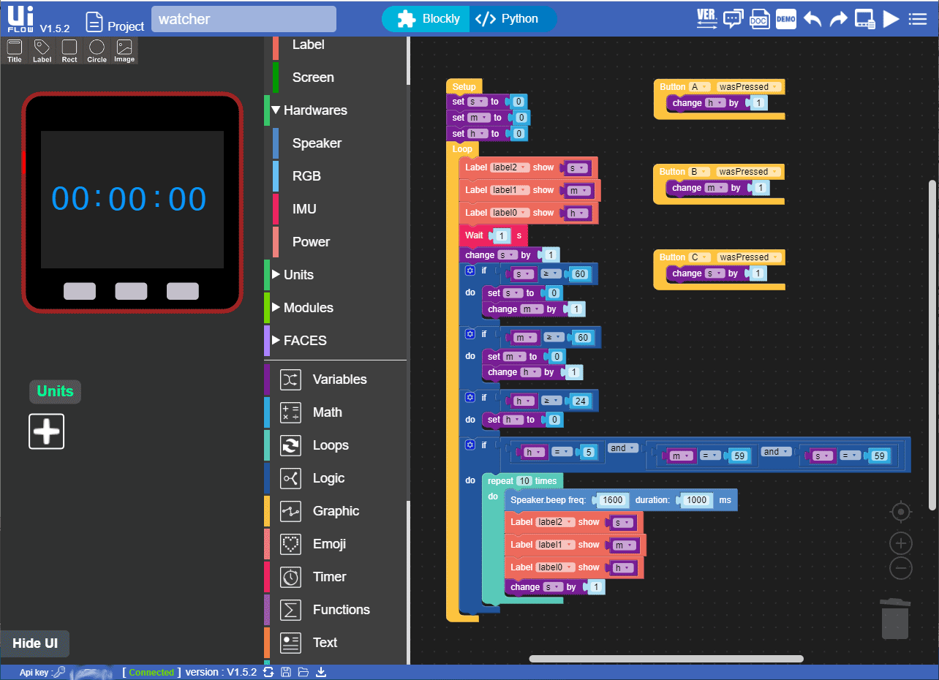
Task: Switch to Blockly mode
Action: [427, 19]
